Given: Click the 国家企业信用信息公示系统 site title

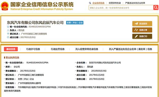Looking at the screenshot, I should click(x=42, y=5).
